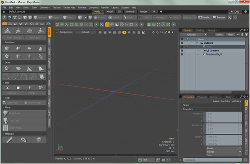Toggle visibility of the Mesh item
The image size is (250, 164).
(182, 47)
